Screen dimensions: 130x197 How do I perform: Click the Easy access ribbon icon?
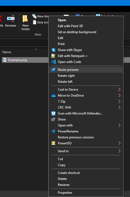(x=34, y=22)
